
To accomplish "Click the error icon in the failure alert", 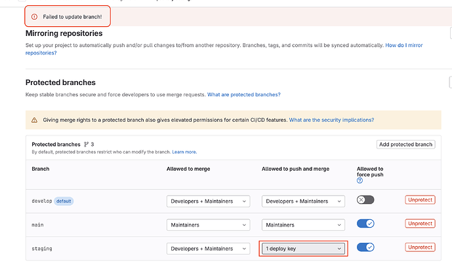I will (x=35, y=16).
